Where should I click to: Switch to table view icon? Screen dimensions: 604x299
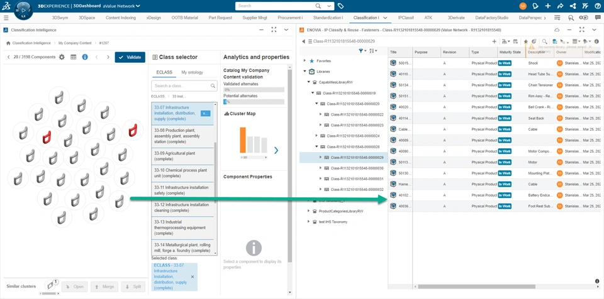pos(73,57)
